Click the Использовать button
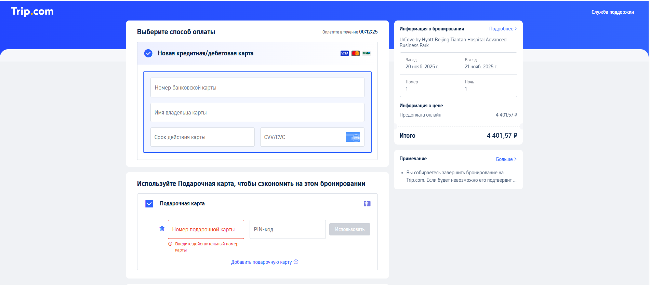Screen dimensions: 650x285 coord(350,229)
